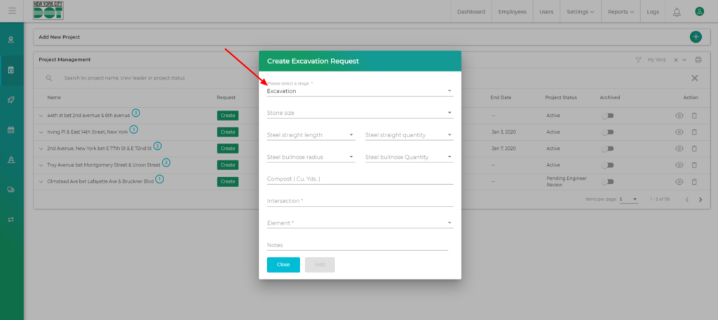Image resolution: width=718 pixels, height=320 pixels.
Task: Toggle Archived switch for 44th st project
Action: click(x=607, y=115)
